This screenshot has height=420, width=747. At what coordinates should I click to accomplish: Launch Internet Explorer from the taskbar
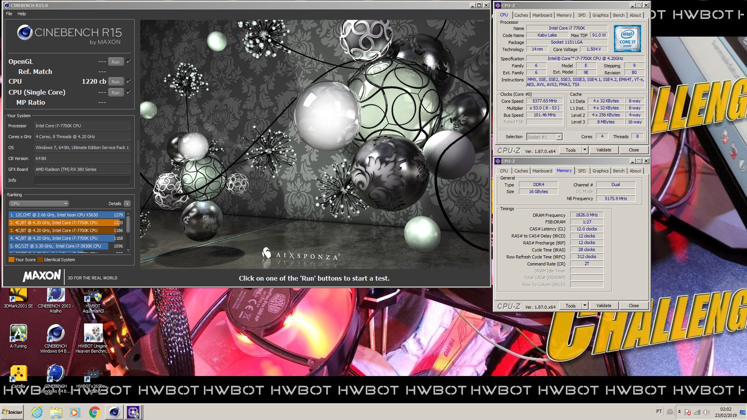pos(37,412)
